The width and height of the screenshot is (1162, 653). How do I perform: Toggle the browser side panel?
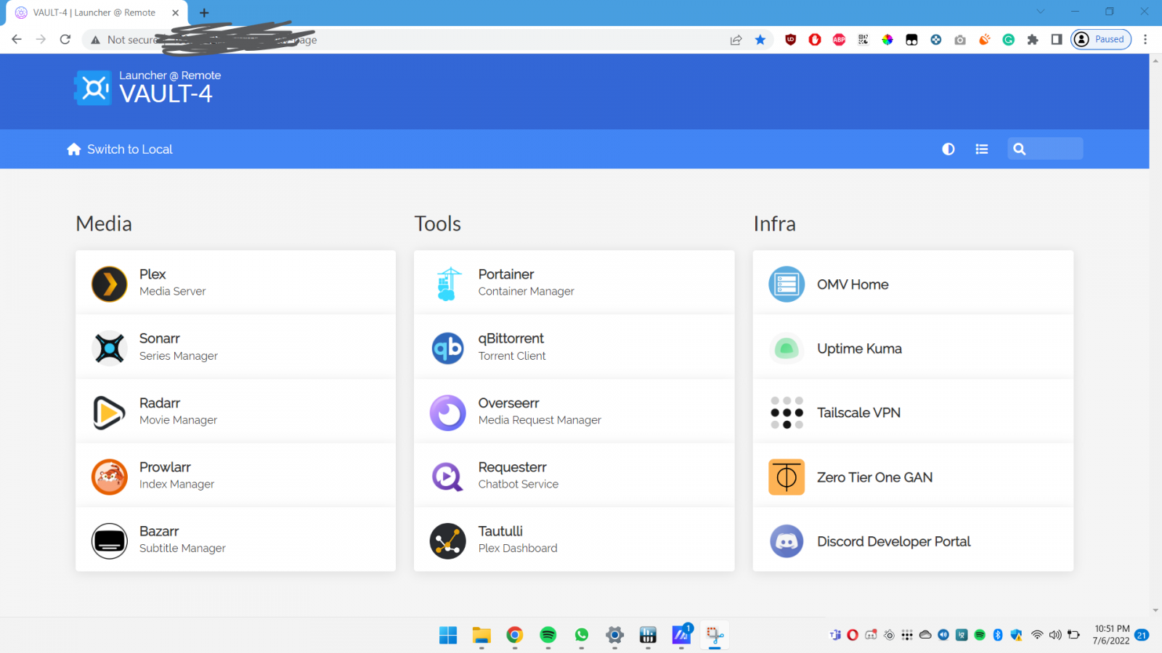point(1057,40)
